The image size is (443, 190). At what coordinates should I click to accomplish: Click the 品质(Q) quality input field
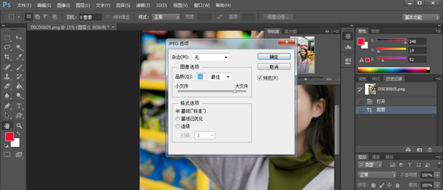(x=201, y=77)
